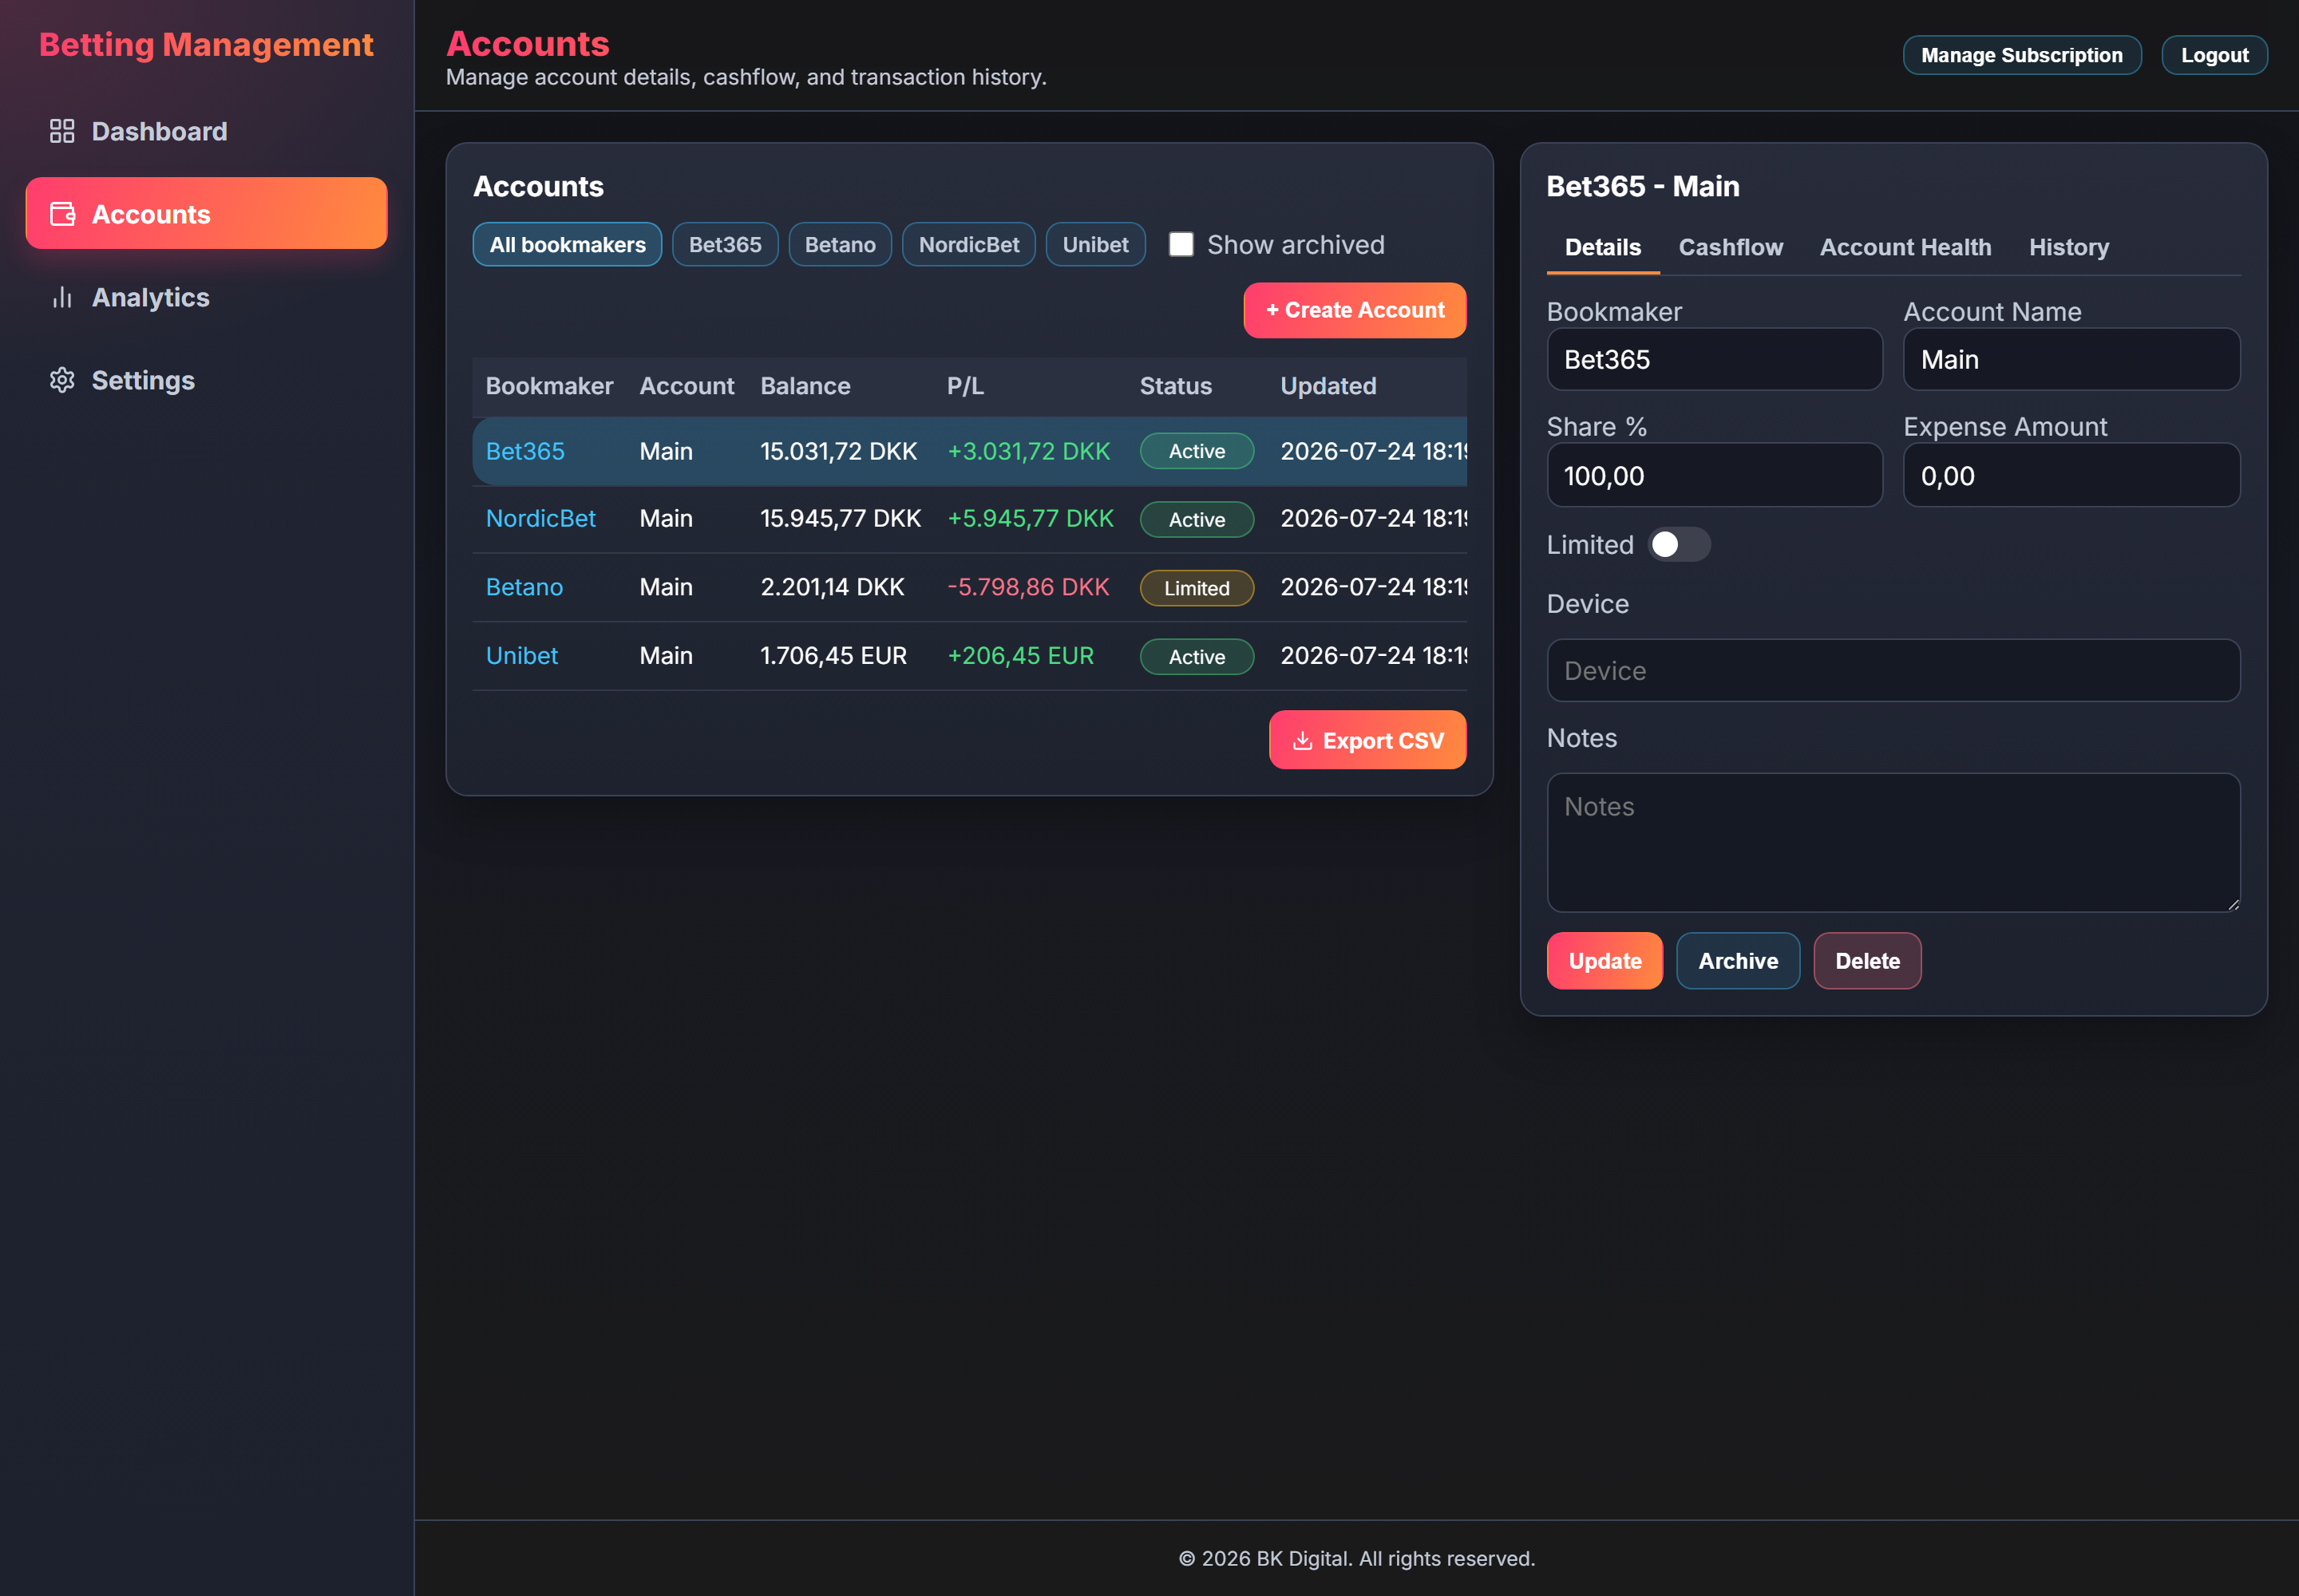Click the Export CSV button
This screenshot has width=2299, height=1596.
(1367, 740)
